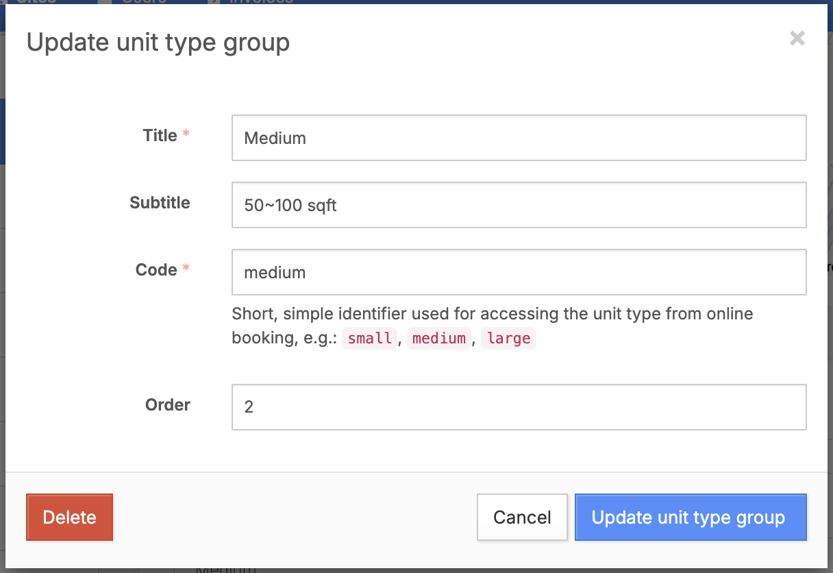Click the 'large' code example tag

(x=508, y=339)
